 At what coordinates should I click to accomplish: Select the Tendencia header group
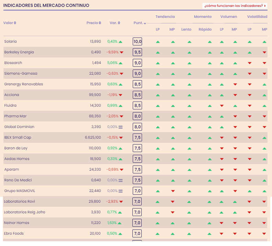(x=165, y=17)
